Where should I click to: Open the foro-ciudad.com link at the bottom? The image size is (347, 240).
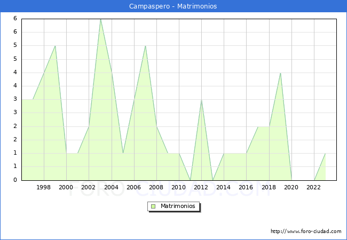point(306,231)
